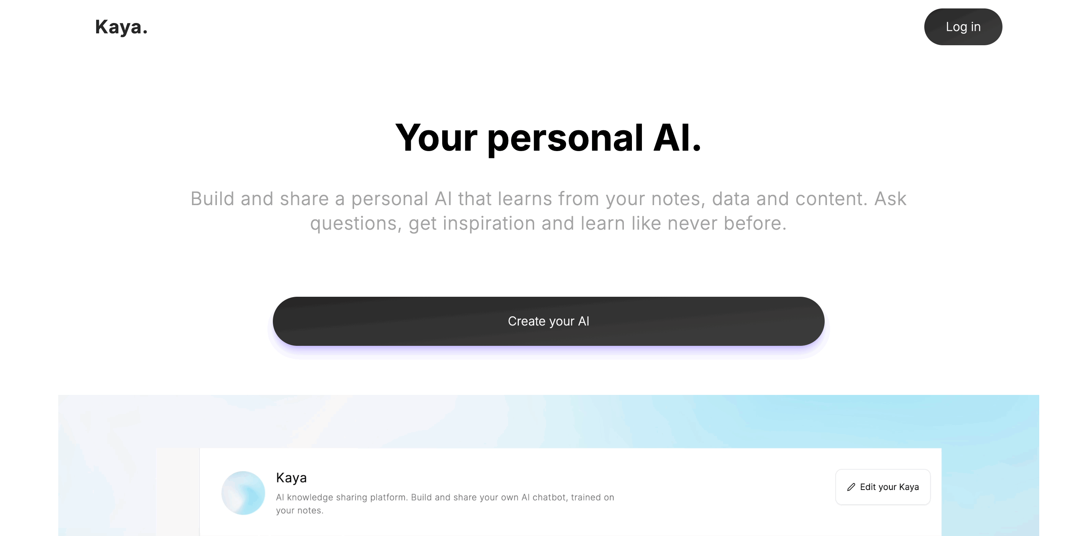Click the 'Log in' text in the dark pill
Image resolution: width=1086 pixels, height=536 pixels.
point(963,27)
